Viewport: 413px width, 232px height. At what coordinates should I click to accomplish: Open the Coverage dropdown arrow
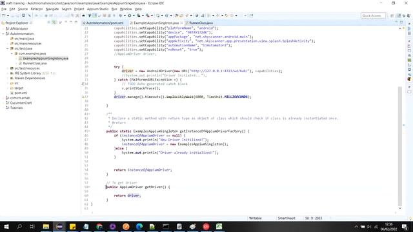(x=143, y=15)
